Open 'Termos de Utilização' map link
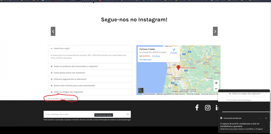 (x=193, y=94)
